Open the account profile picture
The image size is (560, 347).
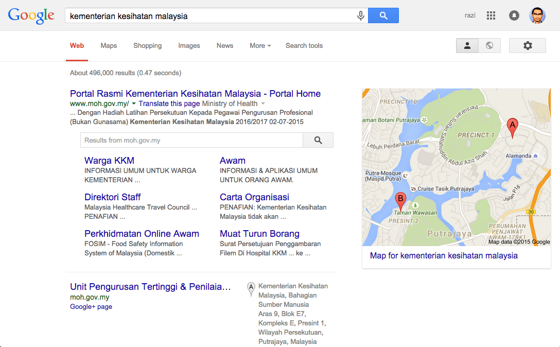click(537, 15)
